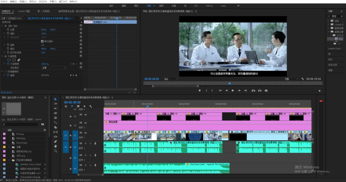Expand the 字幕 folder in the project panel
346x182 pixels.
pos(9,147)
